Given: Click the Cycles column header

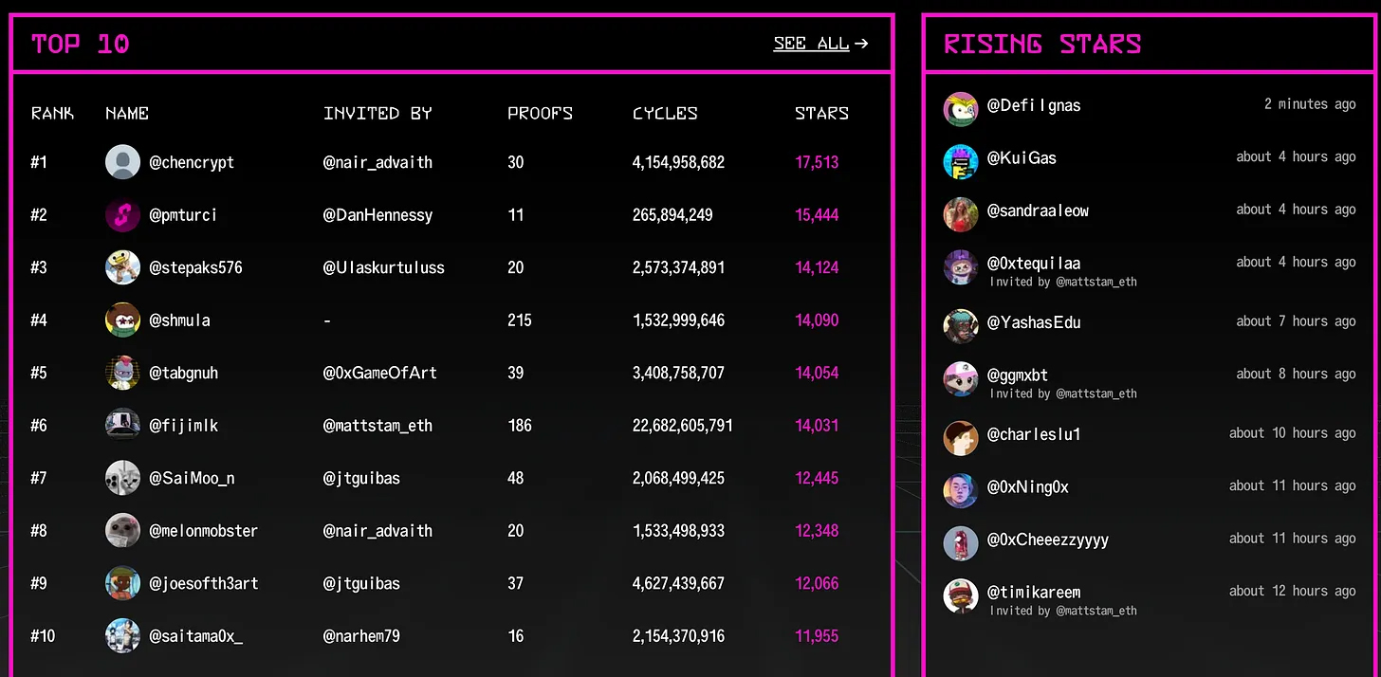Looking at the screenshot, I should 665,114.
